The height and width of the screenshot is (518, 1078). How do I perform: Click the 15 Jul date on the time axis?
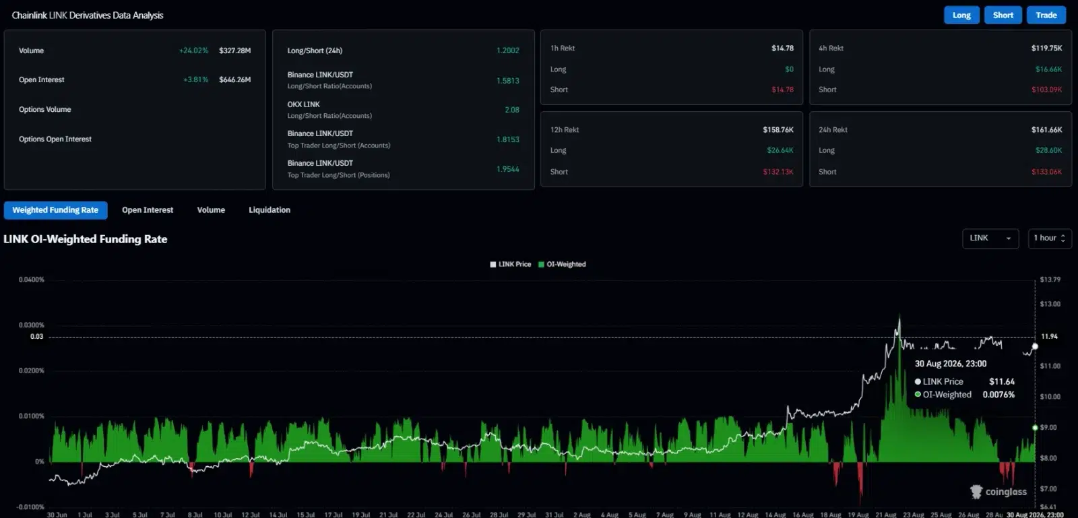click(x=306, y=515)
